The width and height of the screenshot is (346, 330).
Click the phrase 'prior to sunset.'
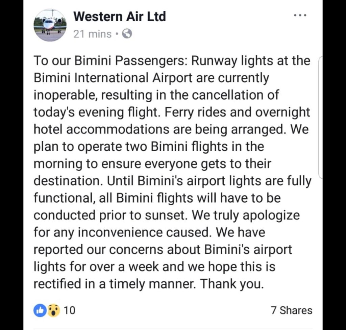click(144, 215)
